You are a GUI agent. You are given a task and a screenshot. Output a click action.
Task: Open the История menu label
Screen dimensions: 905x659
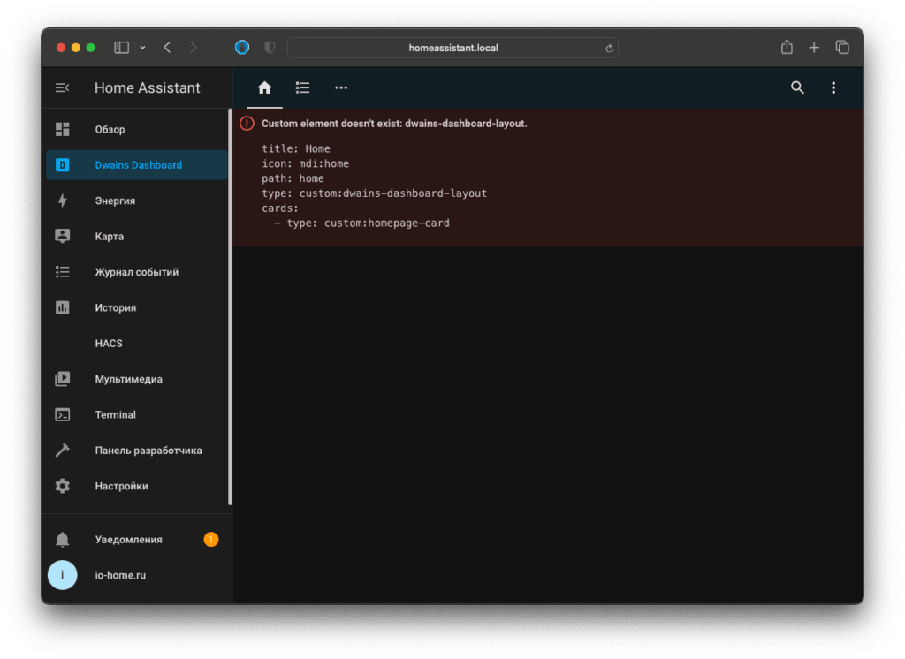click(x=116, y=307)
